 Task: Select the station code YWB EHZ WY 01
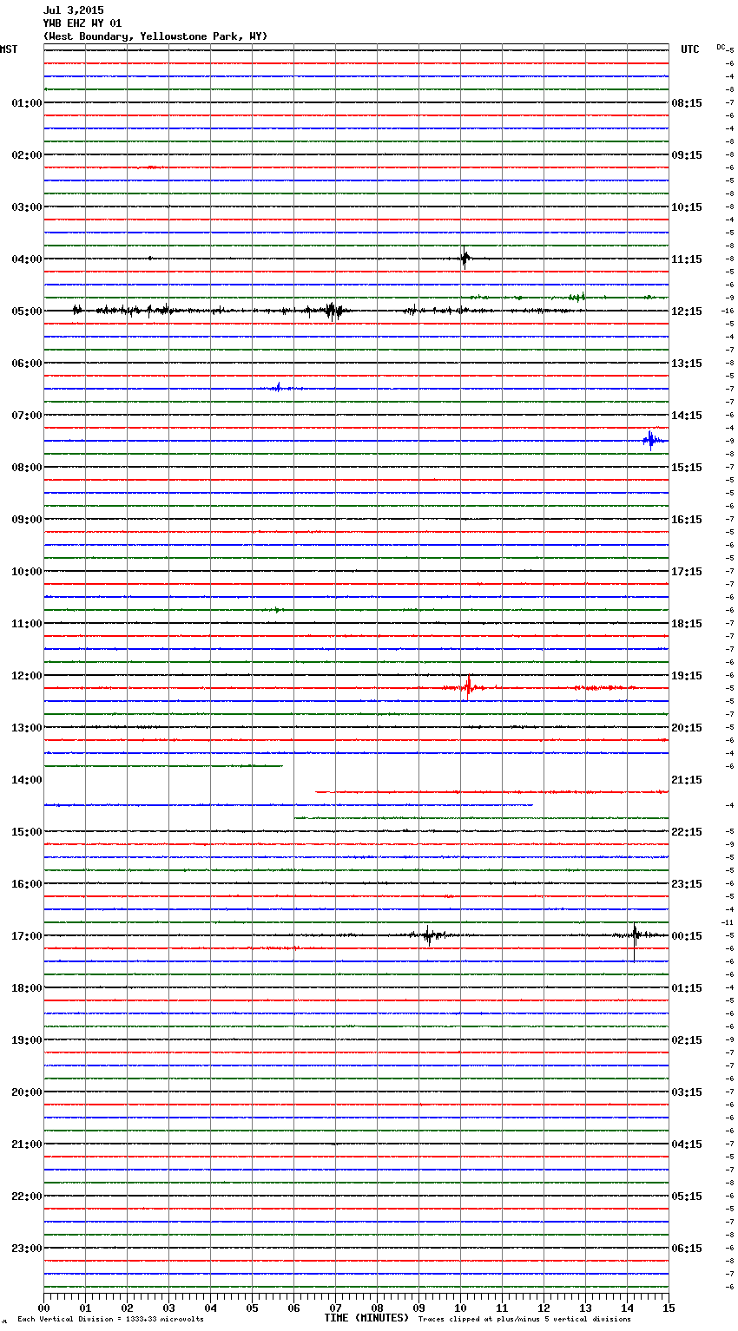82,23
